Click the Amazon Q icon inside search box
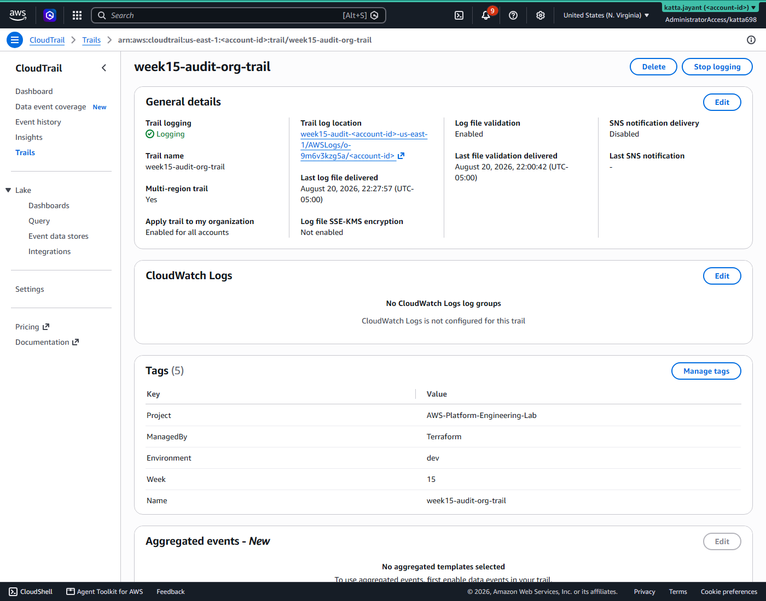This screenshot has height=601, width=766. coord(374,15)
